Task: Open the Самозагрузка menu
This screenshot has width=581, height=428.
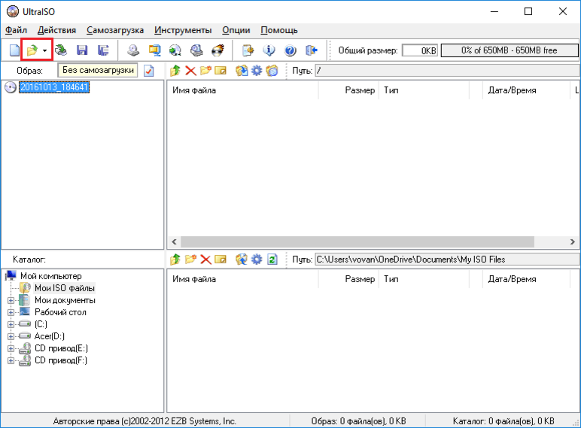Action: pos(115,30)
